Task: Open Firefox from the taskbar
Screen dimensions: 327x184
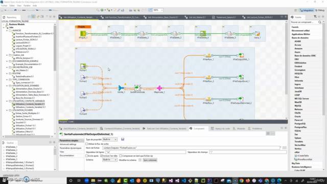Action: point(248,180)
